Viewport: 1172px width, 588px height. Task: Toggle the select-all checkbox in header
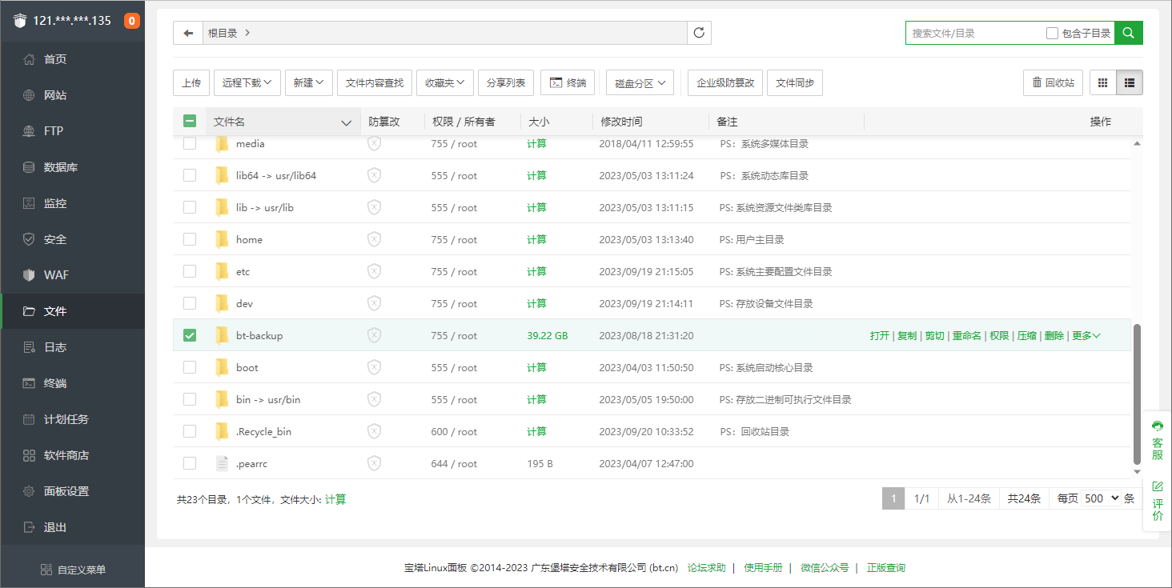[x=190, y=122]
